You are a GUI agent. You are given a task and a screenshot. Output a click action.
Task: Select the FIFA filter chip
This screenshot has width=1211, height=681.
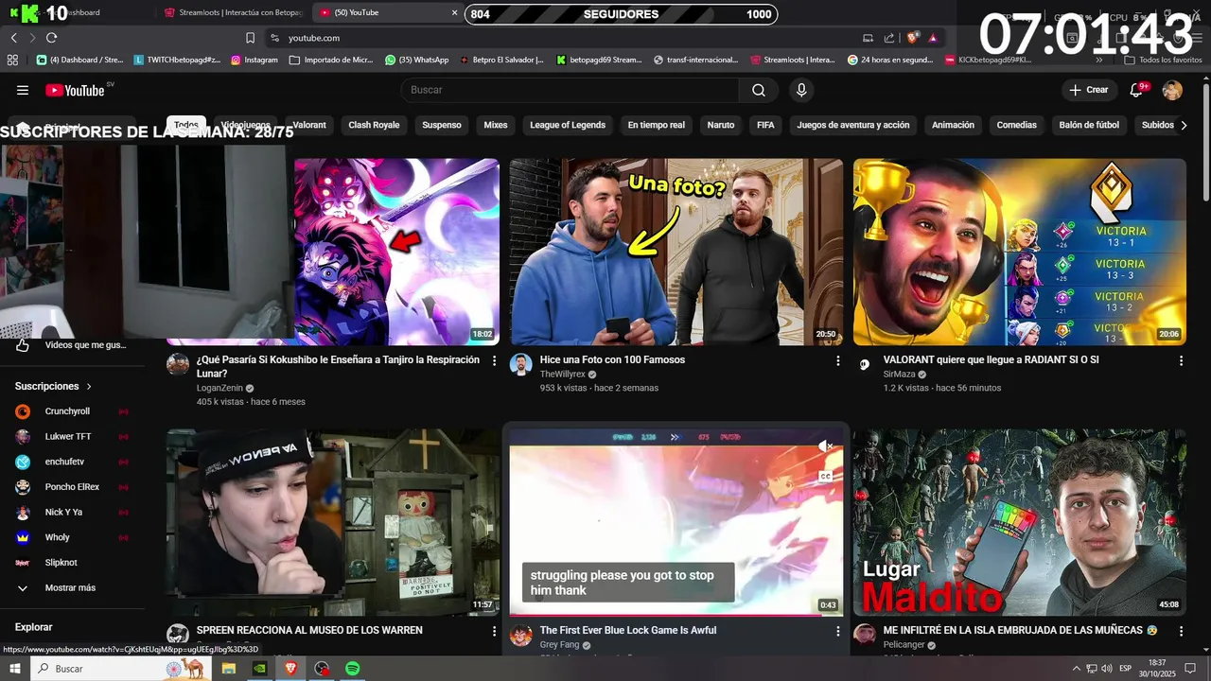coord(765,125)
